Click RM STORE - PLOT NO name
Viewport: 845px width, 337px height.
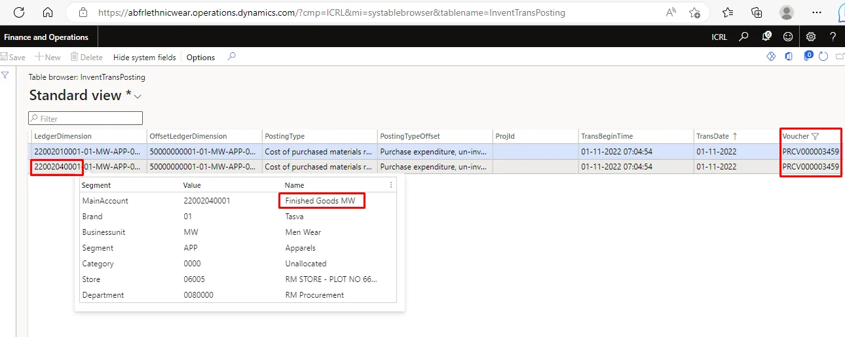click(x=331, y=279)
